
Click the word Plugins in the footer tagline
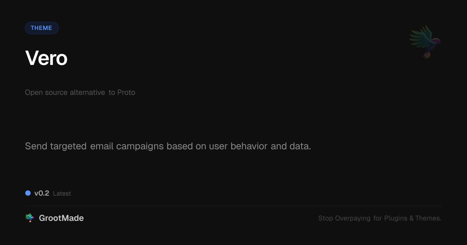(396, 218)
